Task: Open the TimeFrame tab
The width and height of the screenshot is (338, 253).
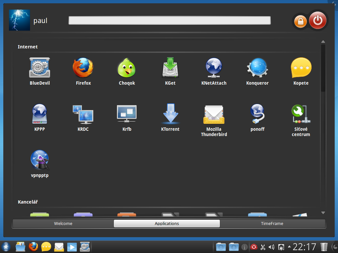Action: coord(272,224)
